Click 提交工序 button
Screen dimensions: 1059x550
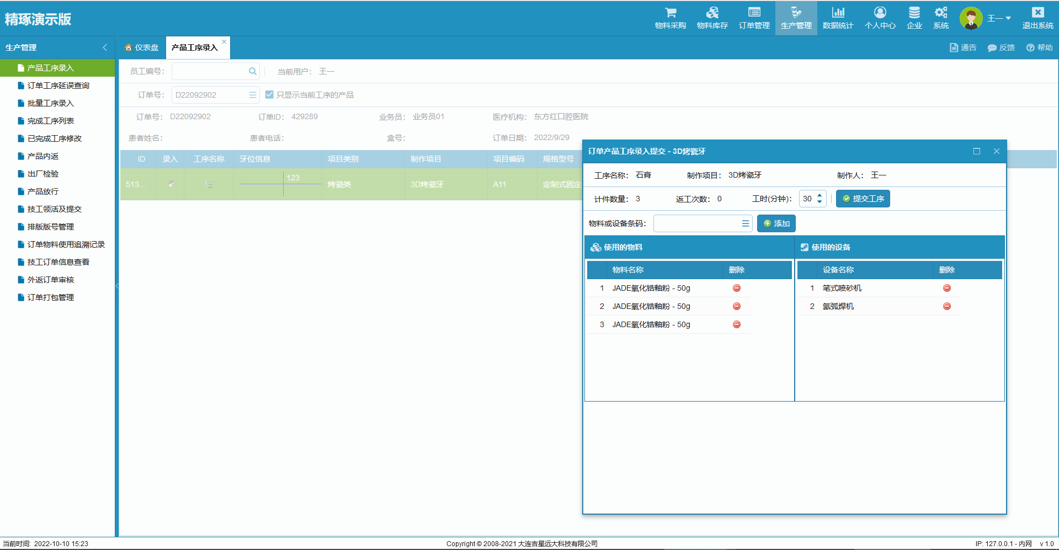[863, 199]
